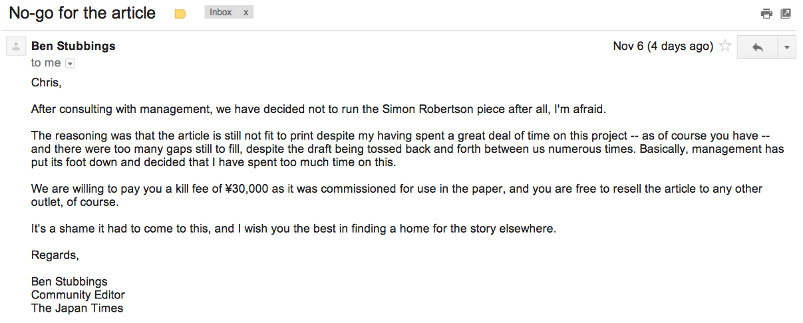Click the sentence mentioning Simon Robertson piece

point(319,110)
